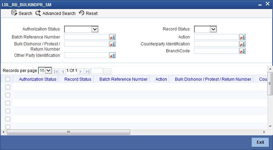The width and height of the screenshot is (273, 150).
Task: Click the Go page button
Action: [x=107, y=71]
